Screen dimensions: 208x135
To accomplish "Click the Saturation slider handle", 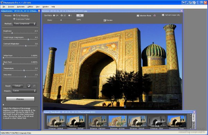I will pyautogui.click(x=25, y=77).
